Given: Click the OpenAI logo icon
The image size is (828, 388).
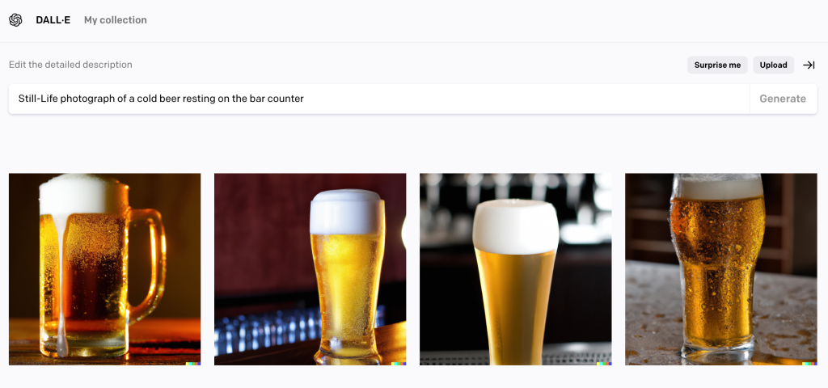Looking at the screenshot, I should click(x=16, y=20).
